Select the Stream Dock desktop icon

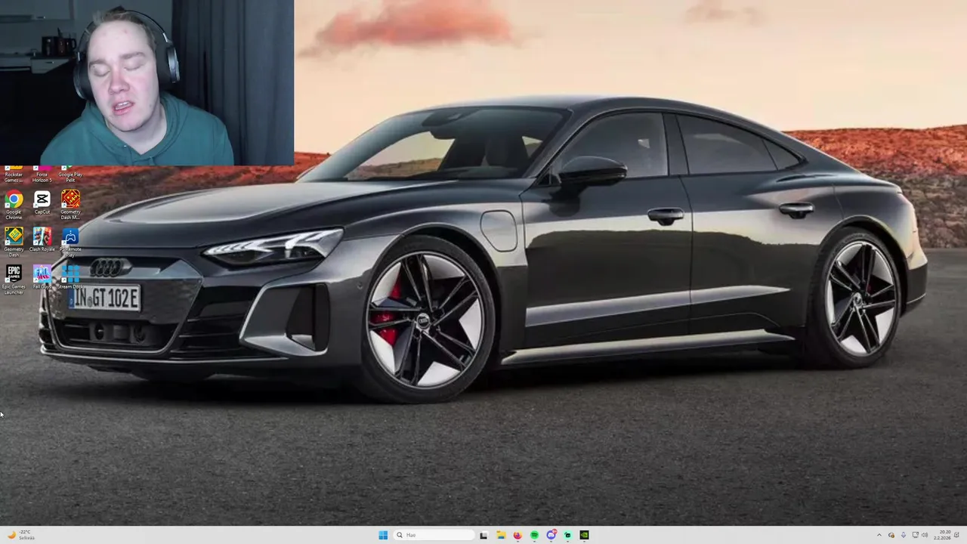pyautogui.click(x=70, y=277)
